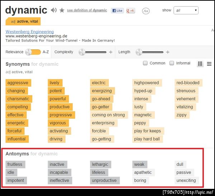The width and height of the screenshot is (215, 196).
Task: Click the synonym 'vigorous'
Action: click(x=58, y=123)
